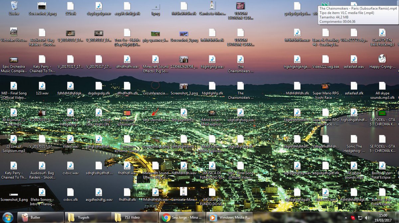The image size is (399, 223).
Task: Select the Efeito Sonoro Intro mp3 file
Action: coord(42,196)
